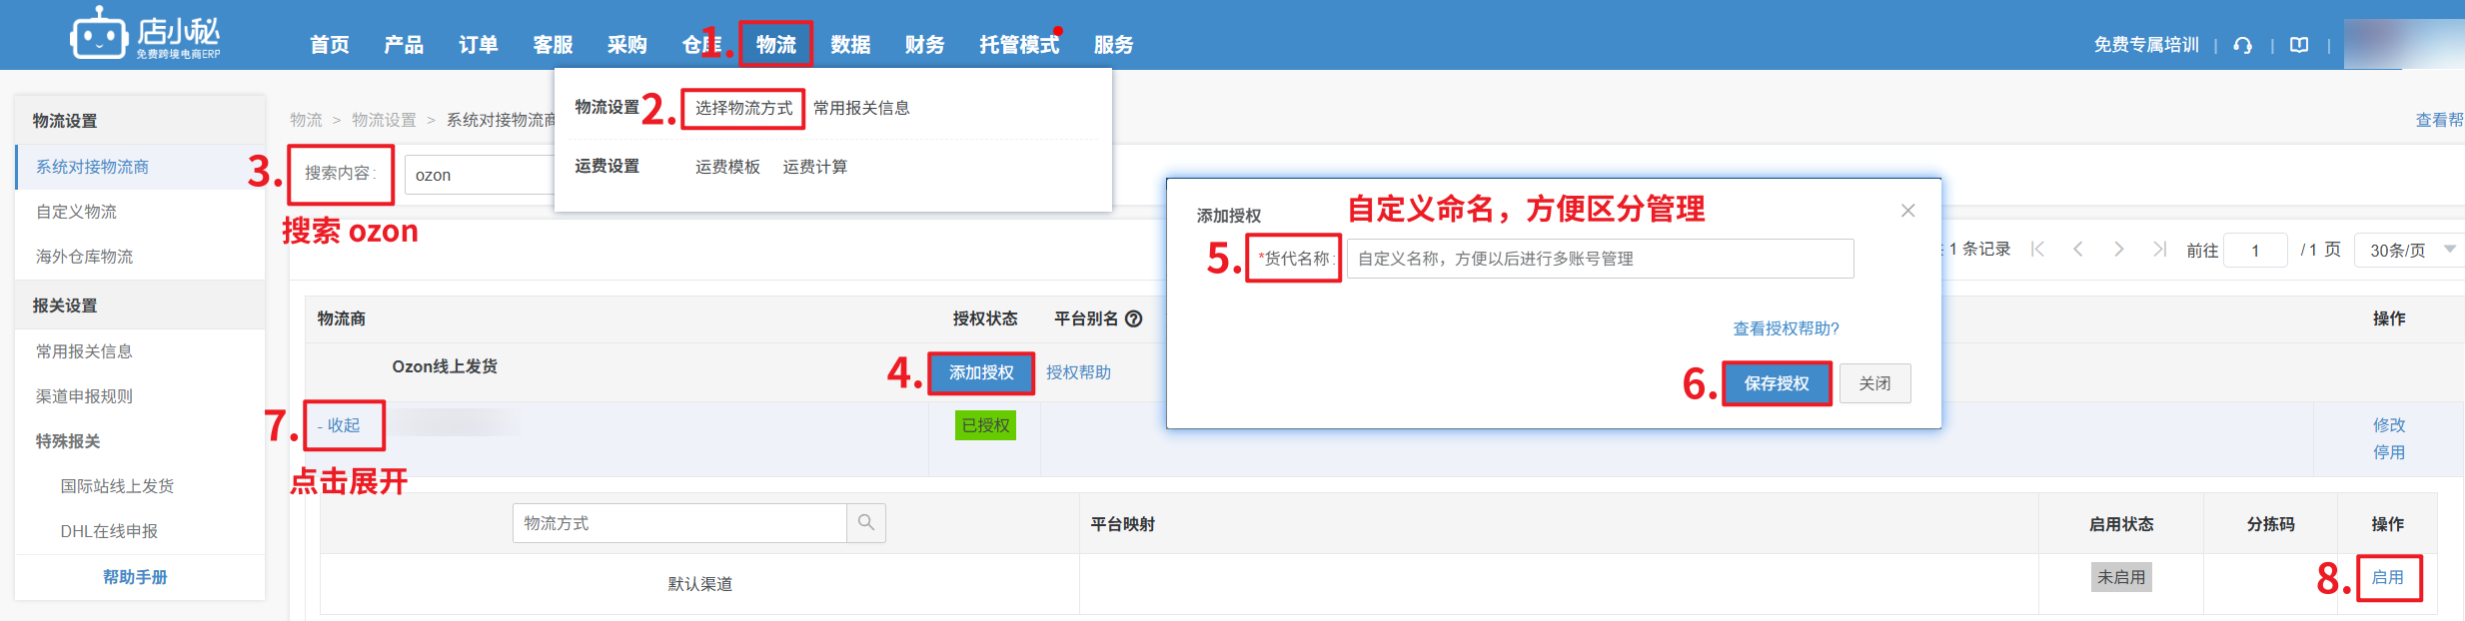Image resolution: width=2465 pixels, height=621 pixels.
Task: Open 客服 menu in top navigation
Action: (553, 45)
